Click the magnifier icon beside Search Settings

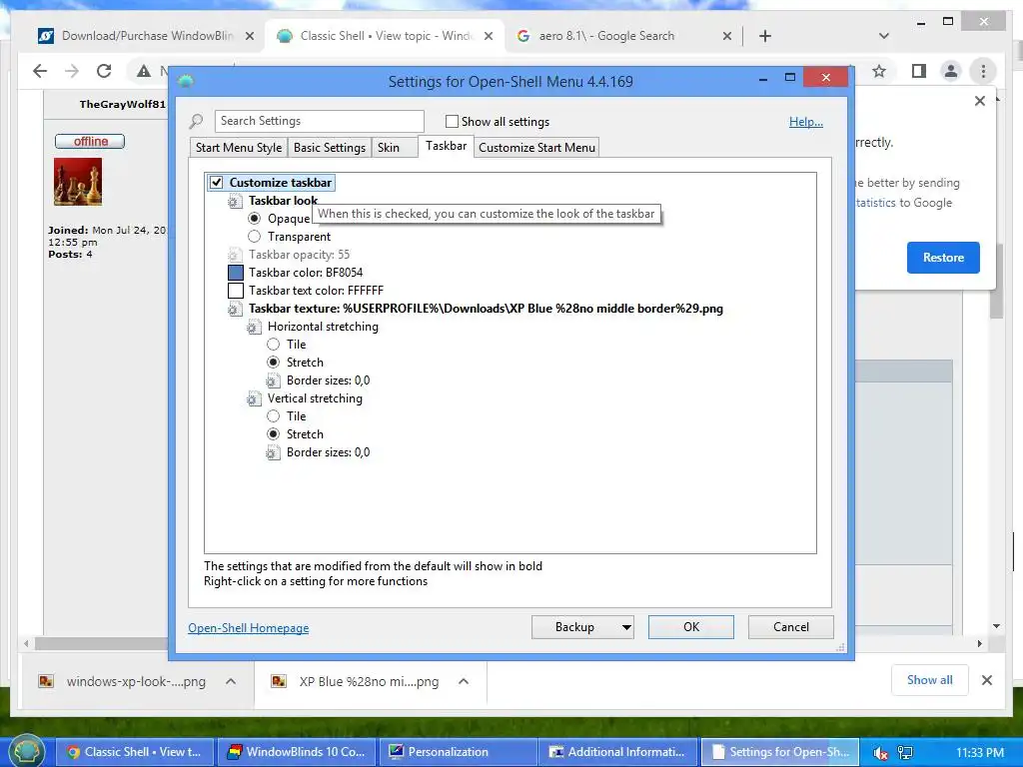tap(196, 121)
